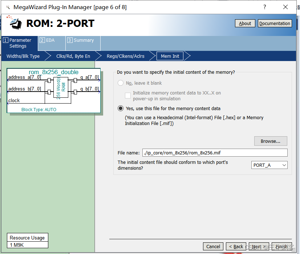Click the '256 Word(s) RAM' block
Screen dimensions: 300x254
[x=61, y=87]
